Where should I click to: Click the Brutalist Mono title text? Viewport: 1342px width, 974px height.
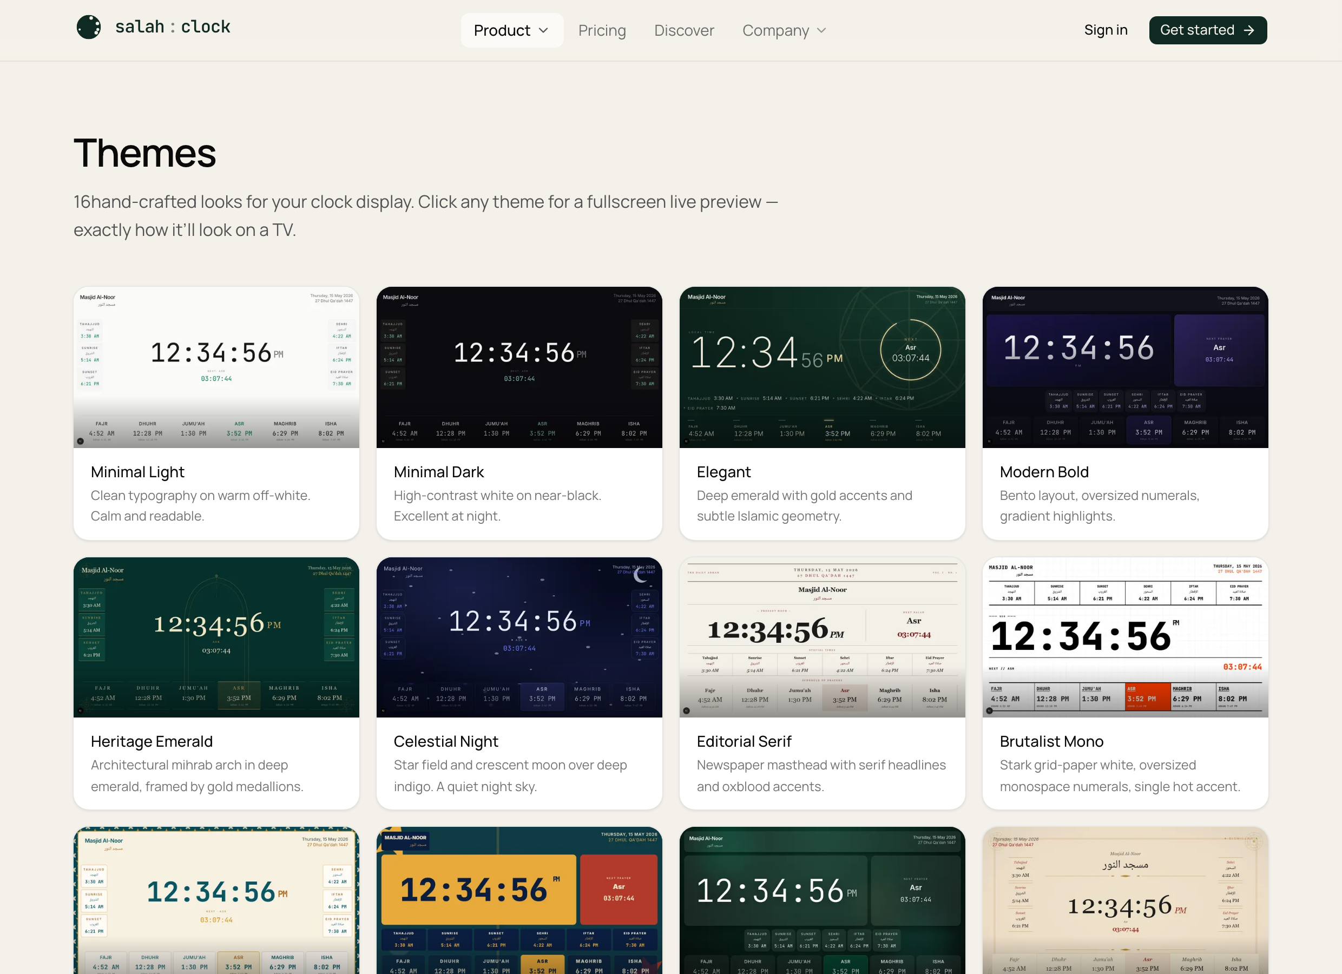1051,741
